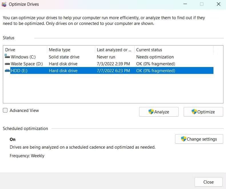Screen dimensions: 226x189
Task: Click the HDD (E:) drive icon
Action: pyautogui.click(x=7, y=71)
